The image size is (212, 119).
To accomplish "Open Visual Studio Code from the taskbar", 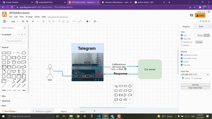I will pyautogui.click(x=99, y=116).
